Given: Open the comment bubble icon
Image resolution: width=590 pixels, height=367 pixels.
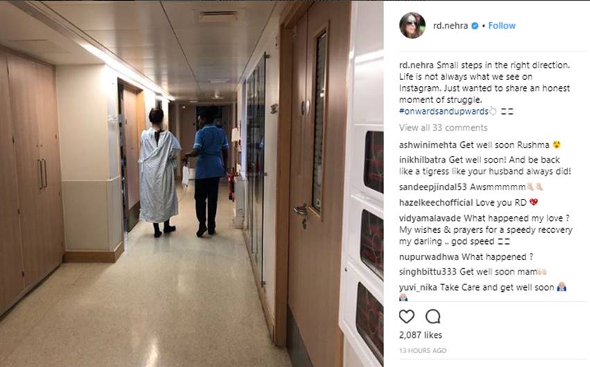Looking at the screenshot, I should click(x=432, y=316).
